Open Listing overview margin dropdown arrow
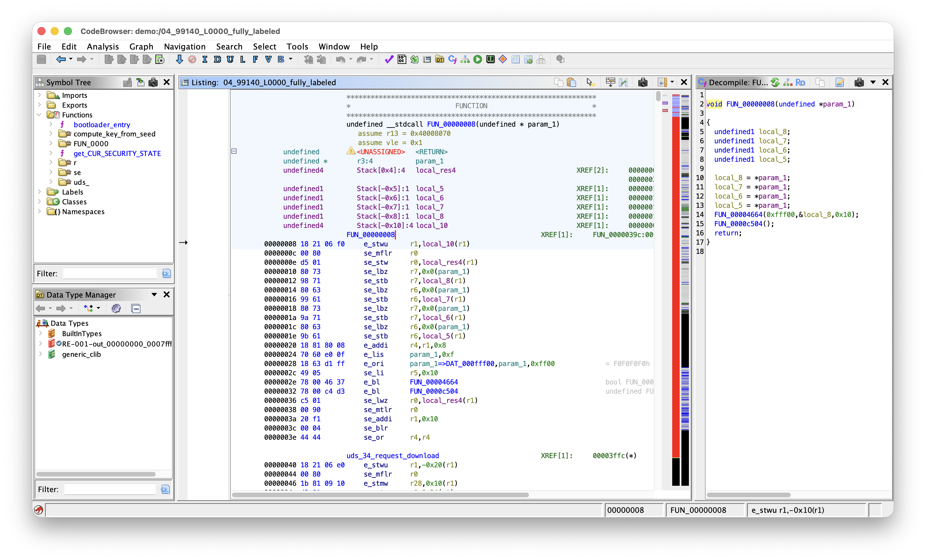The image size is (926, 560). point(672,82)
